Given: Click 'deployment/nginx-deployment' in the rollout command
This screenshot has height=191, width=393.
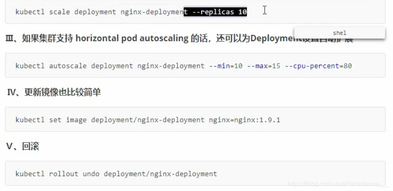Looking at the screenshot, I should pyautogui.click(x=160, y=174).
